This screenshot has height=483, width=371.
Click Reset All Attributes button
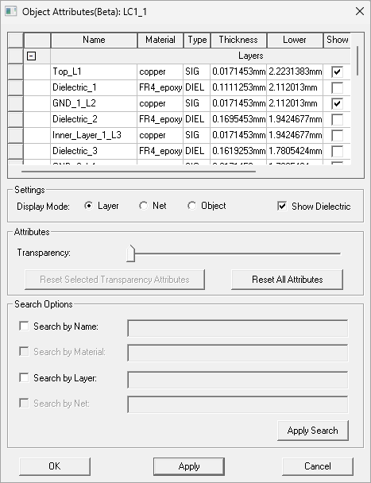(x=287, y=280)
